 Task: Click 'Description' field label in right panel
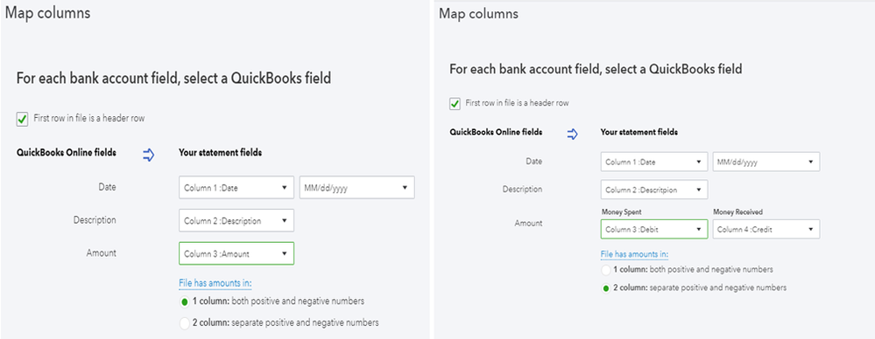tap(522, 190)
